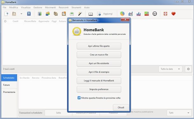This screenshot has height=119, width=194.
Task: Click the Salta button
Action: pos(59,113)
